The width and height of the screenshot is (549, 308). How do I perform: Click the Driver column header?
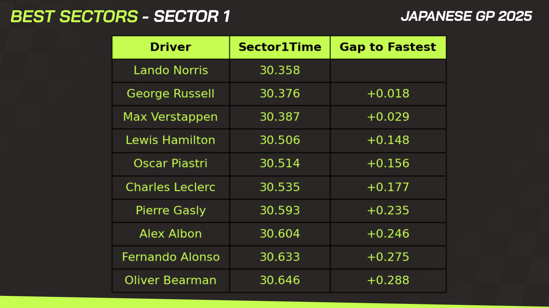(171, 47)
